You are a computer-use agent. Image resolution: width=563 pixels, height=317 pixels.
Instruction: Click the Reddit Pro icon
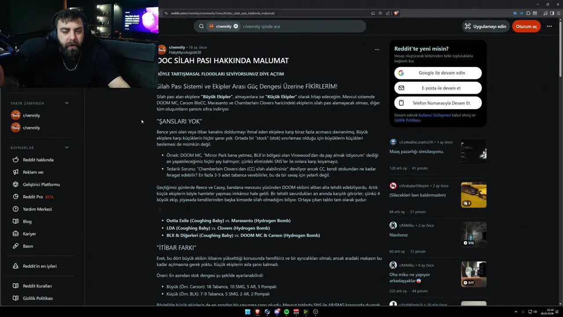pyautogui.click(x=16, y=197)
